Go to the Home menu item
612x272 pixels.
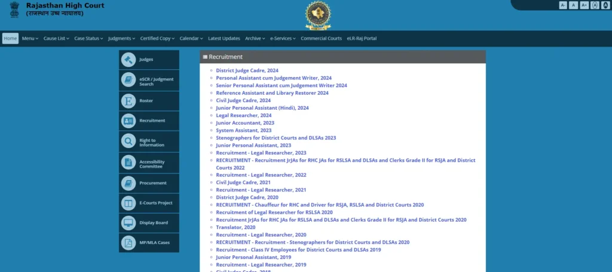point(10,39)
